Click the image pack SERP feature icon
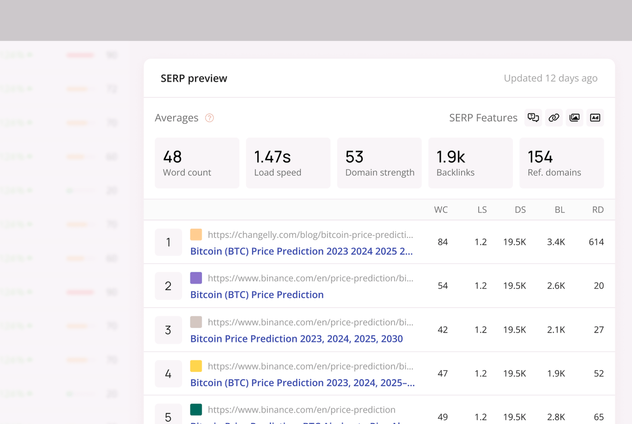The height and width of the screenshot is (424, 632). tap(575, 118)
